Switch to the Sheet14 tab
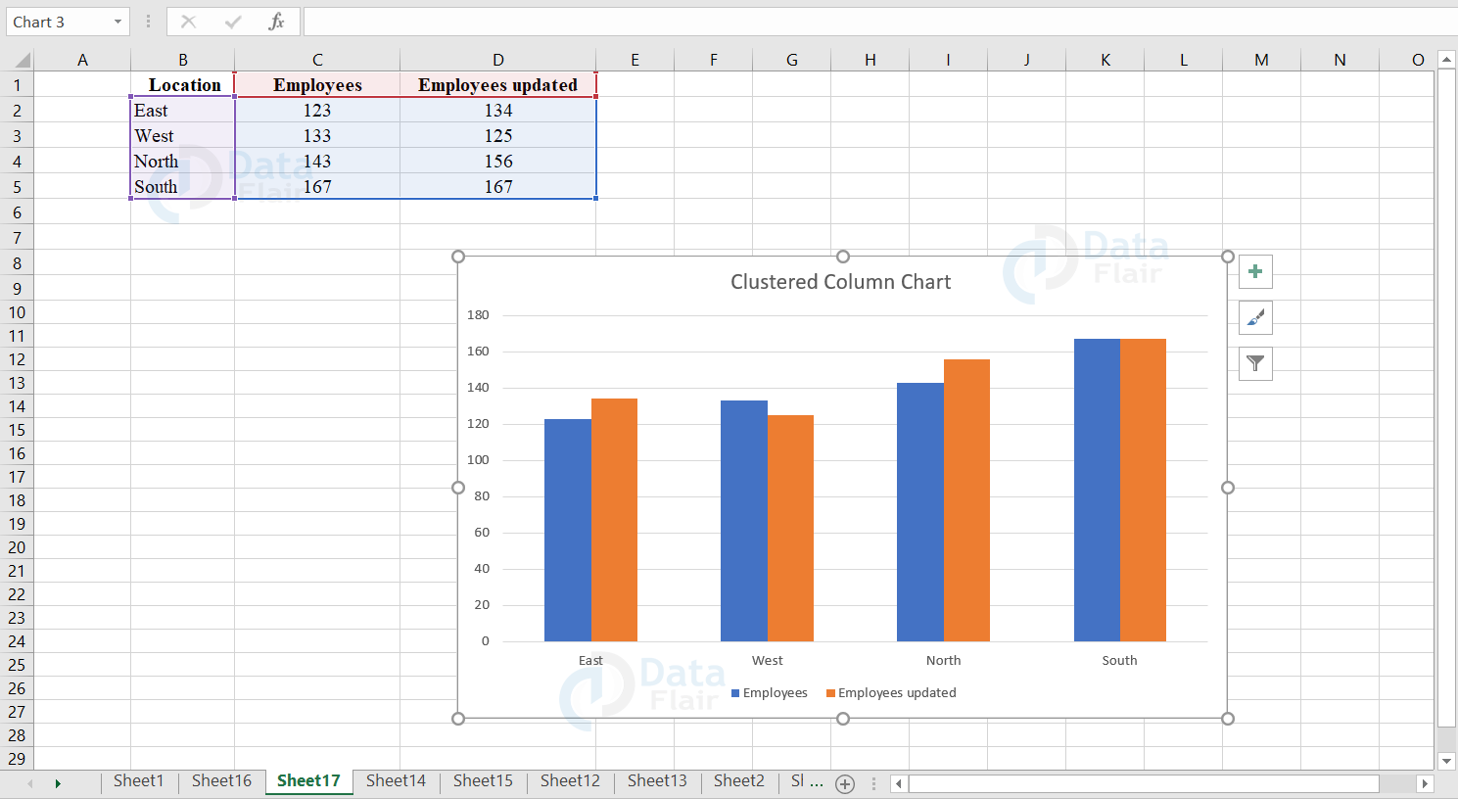This screenshot has height=799, width=1458. click(396, 781)
